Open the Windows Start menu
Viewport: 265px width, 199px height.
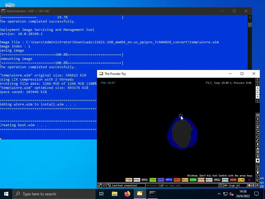(x=6, y=194)
